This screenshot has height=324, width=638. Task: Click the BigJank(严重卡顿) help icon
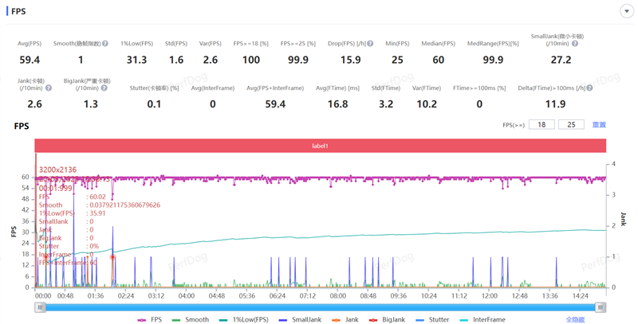(x=106, y=88)
